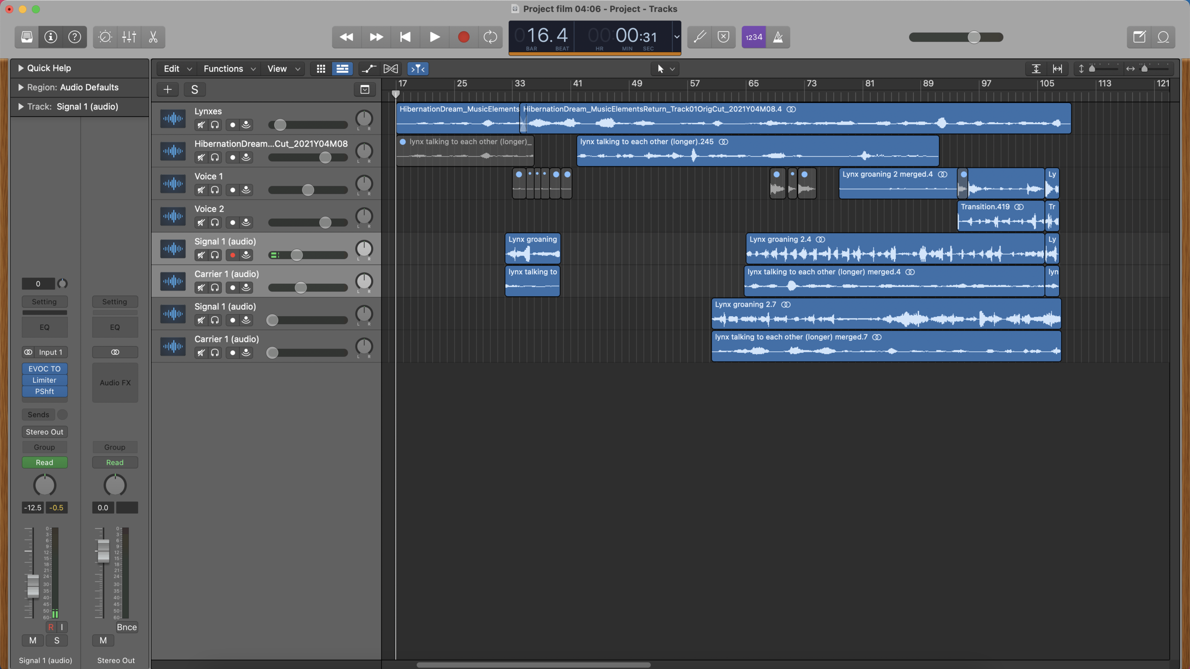Solo the Voice 1 track headphones
Image resolution: width=1190 pixels, height=669 pixels.
click(215, 190)
